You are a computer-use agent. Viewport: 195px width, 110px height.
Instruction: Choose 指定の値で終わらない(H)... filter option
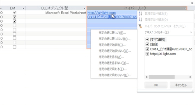[x=115, y=75]
